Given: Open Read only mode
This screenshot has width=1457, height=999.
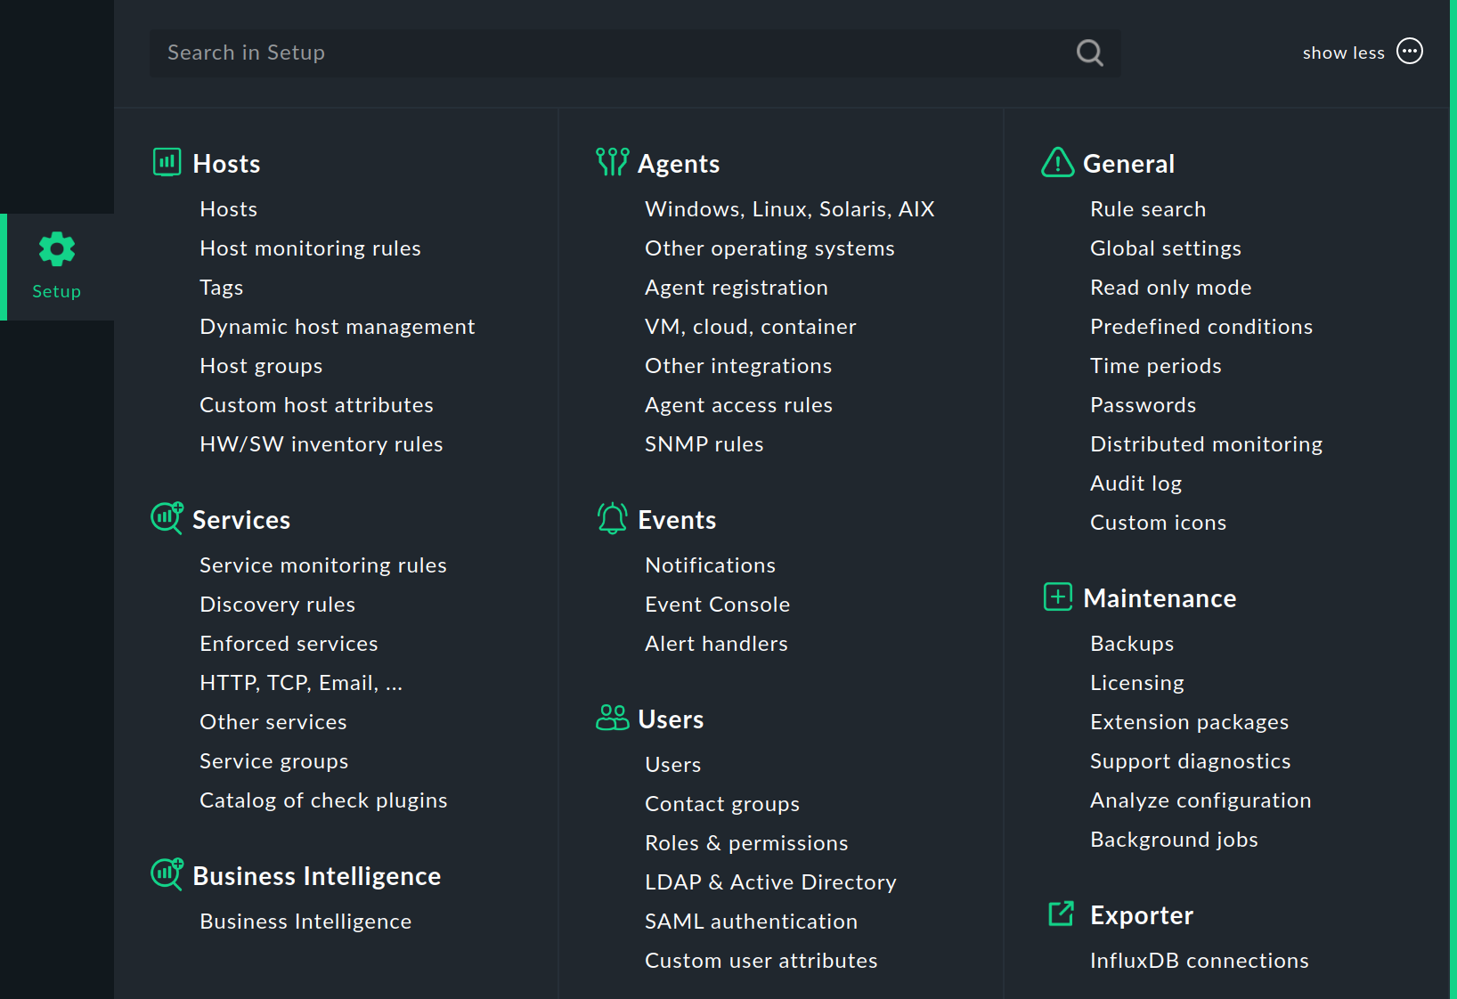Looking at the screenshot, I should (x=1171, y=288).
